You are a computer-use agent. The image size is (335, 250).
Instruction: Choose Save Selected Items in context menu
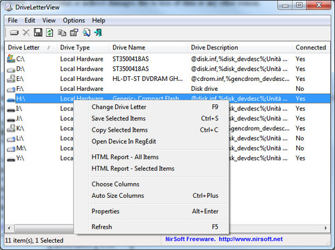(151, 118)
